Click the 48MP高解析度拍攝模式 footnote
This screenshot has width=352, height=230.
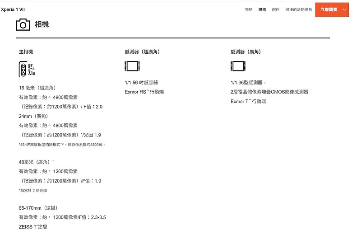point(62,145)
